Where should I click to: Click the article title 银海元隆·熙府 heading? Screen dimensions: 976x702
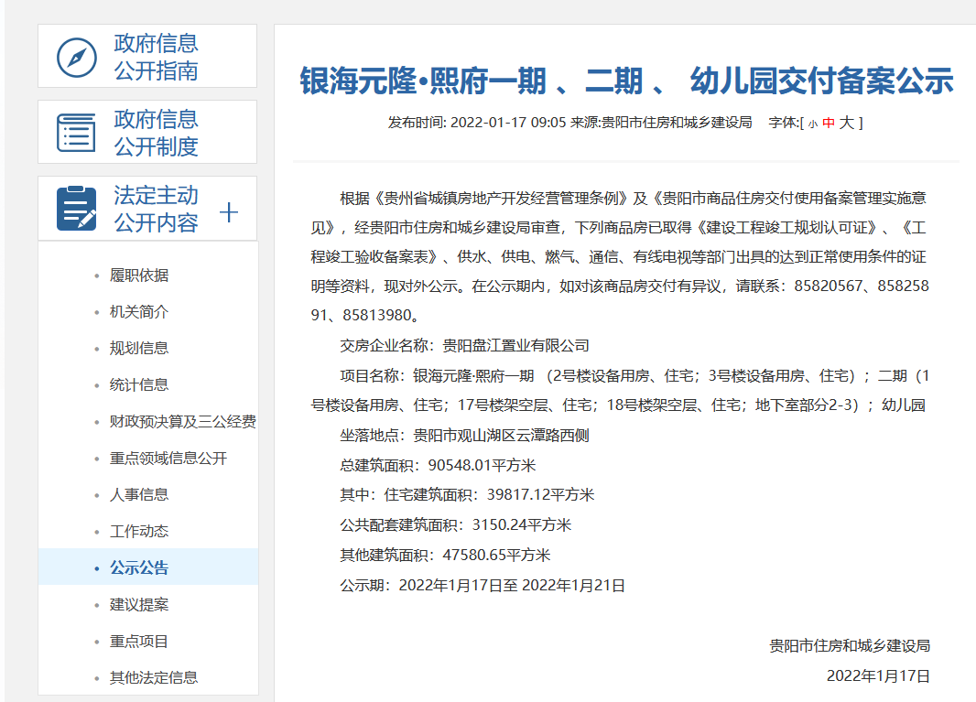pos(626,81)
